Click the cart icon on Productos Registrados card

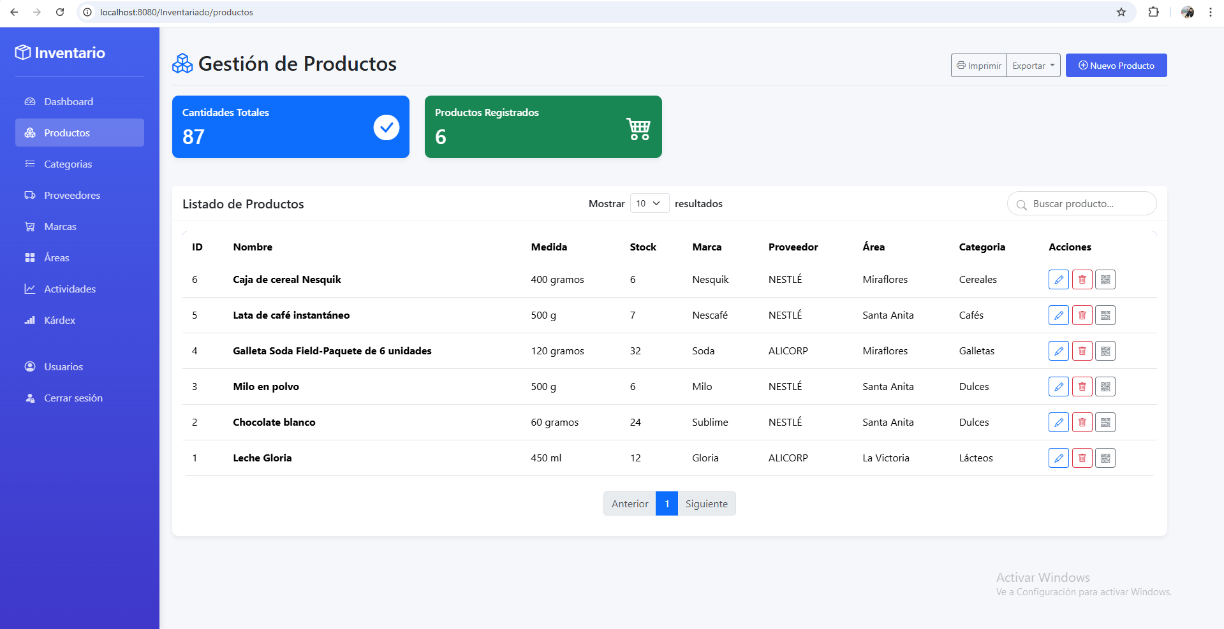click(x=638, y=129)
